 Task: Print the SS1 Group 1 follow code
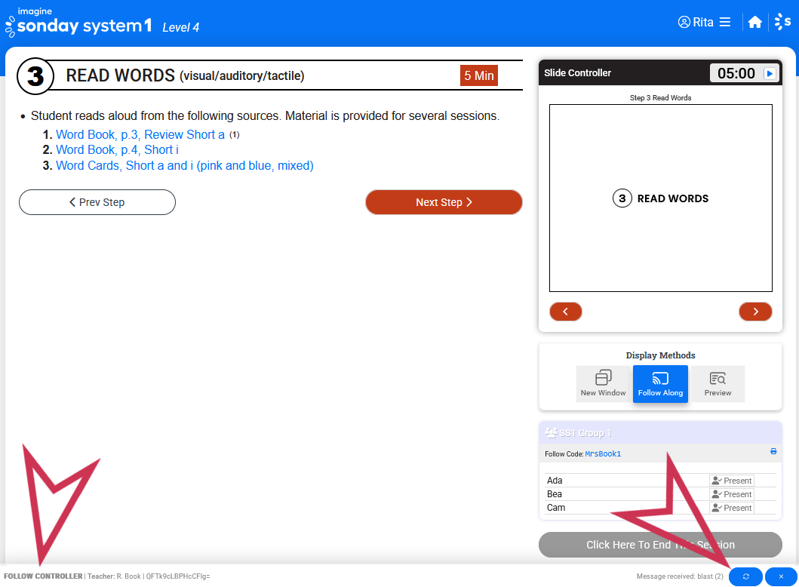click(x=773, y=451)
